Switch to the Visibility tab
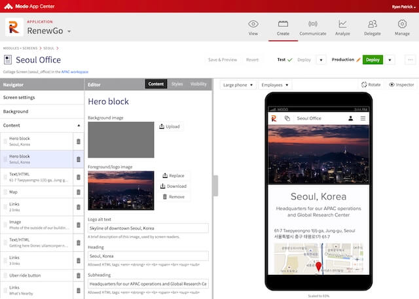419x299 pixels. pyautogui.click(x=198, y=84)
